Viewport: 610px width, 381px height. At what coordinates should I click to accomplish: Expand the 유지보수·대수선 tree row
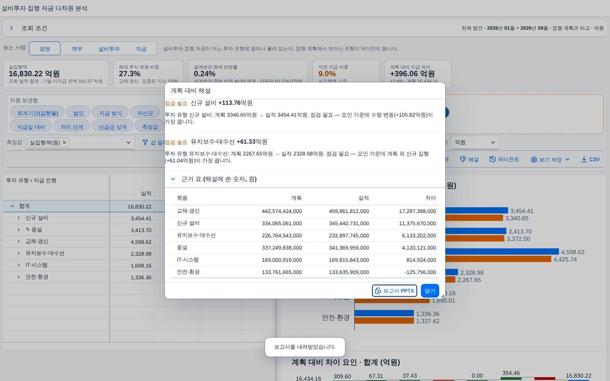click(x=19, y=253)
